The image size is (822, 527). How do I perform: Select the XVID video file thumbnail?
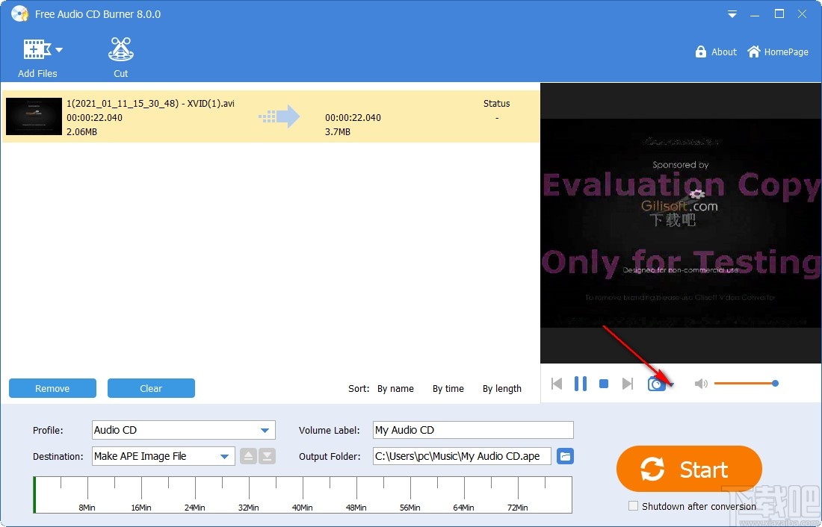[x=34, y=116]
